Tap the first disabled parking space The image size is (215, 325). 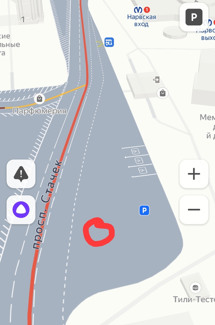135,151
